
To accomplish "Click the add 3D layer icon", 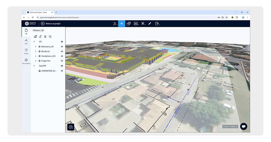I will (x=36, y=37).
